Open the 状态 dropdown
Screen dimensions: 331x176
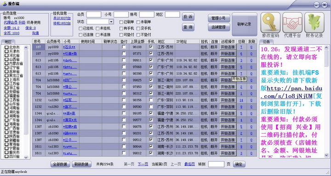(x=111, y=22)
